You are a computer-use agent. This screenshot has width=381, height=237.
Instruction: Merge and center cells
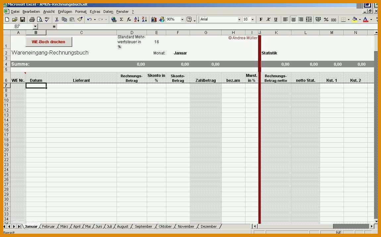click(309, 19)
